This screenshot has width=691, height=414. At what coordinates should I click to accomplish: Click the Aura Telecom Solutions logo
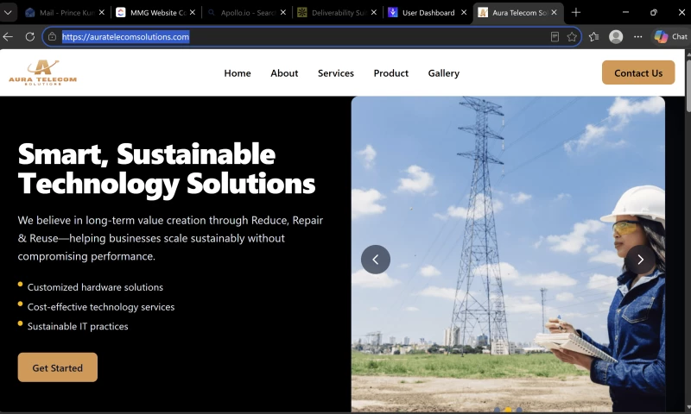[x=42, y=72]
